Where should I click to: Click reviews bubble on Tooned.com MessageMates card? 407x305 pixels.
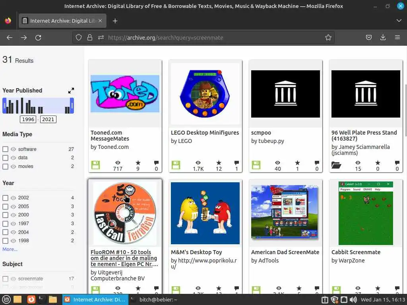(156, 163)
